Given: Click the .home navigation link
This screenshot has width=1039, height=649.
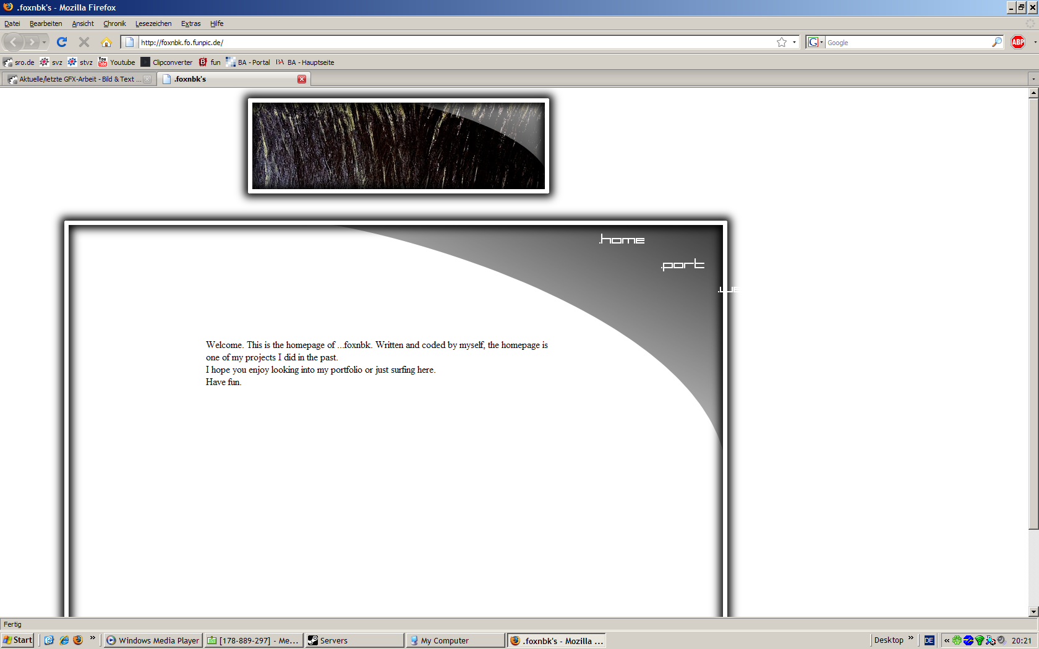Looking at the screenshot, I should click(x=622, y=240).
